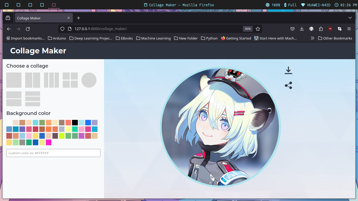Save page to Pocket

[292, 29]
